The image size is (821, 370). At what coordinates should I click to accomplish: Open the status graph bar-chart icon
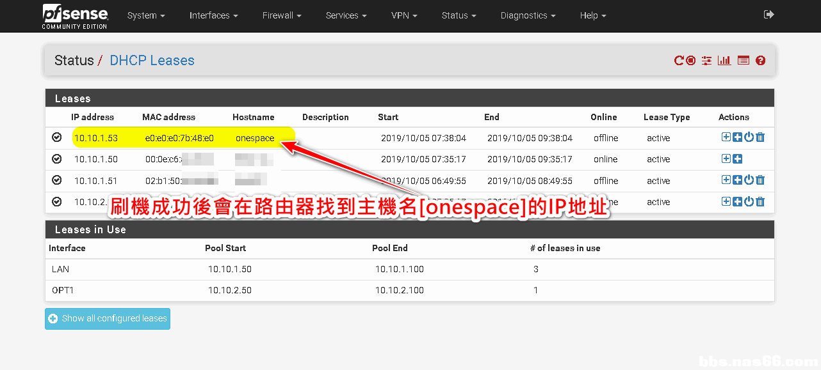724,61
